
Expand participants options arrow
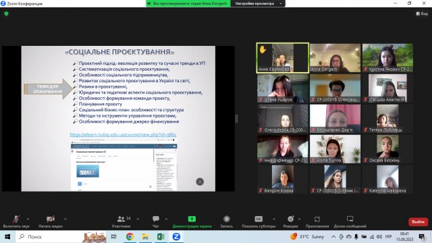coord(138,219)
